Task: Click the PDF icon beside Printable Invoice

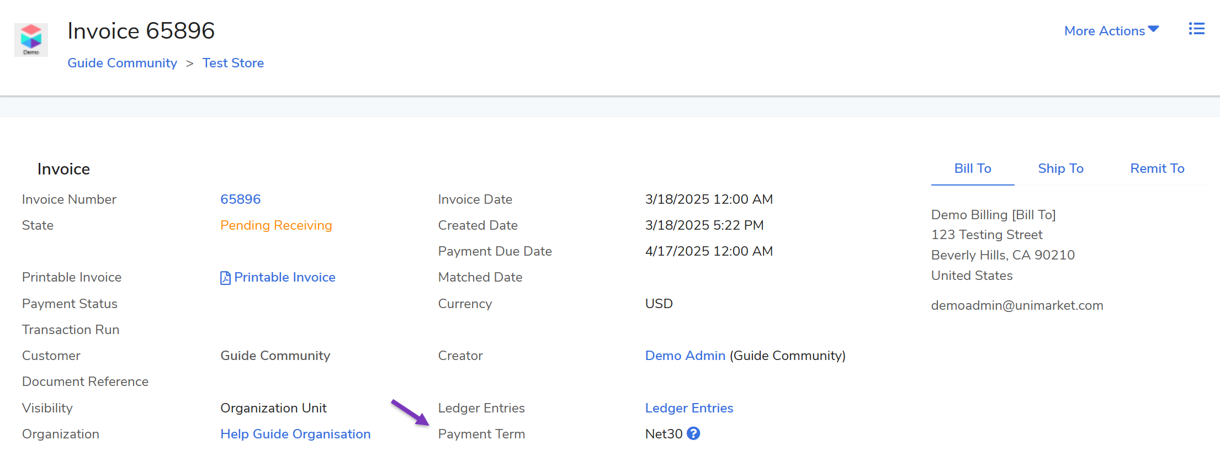Action: tap(225, 278)
